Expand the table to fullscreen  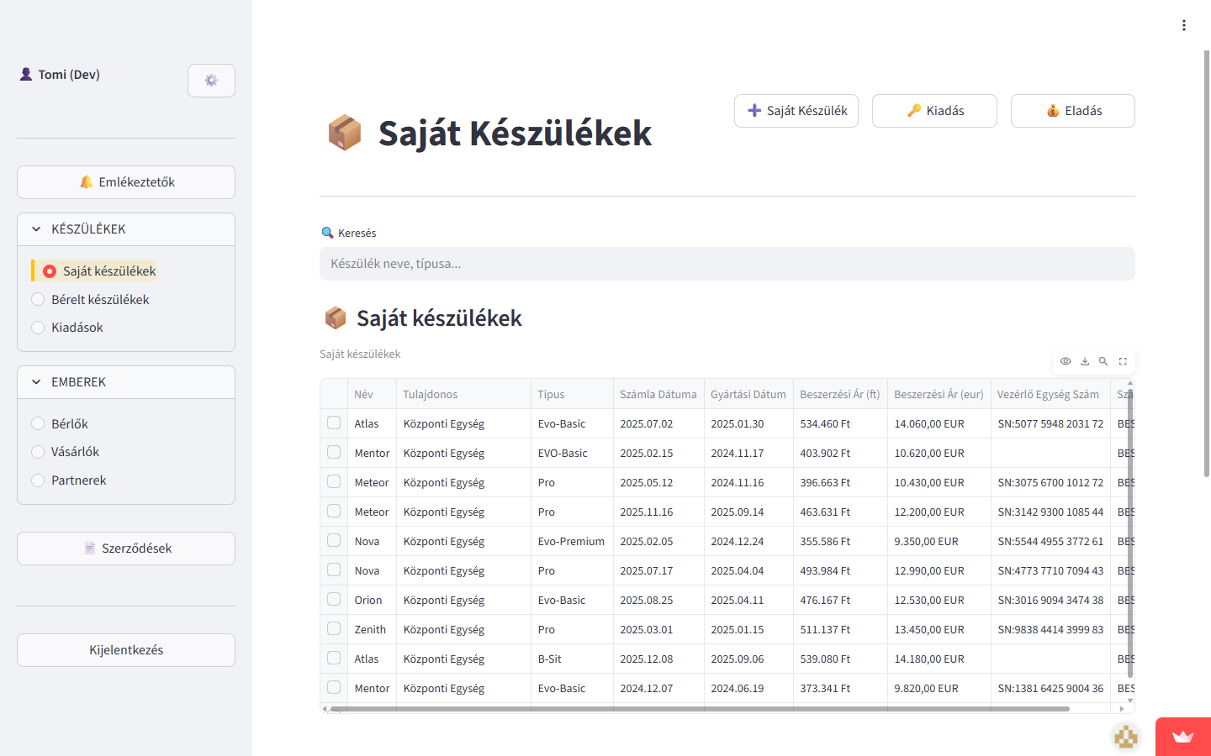tap(1123, 361)
